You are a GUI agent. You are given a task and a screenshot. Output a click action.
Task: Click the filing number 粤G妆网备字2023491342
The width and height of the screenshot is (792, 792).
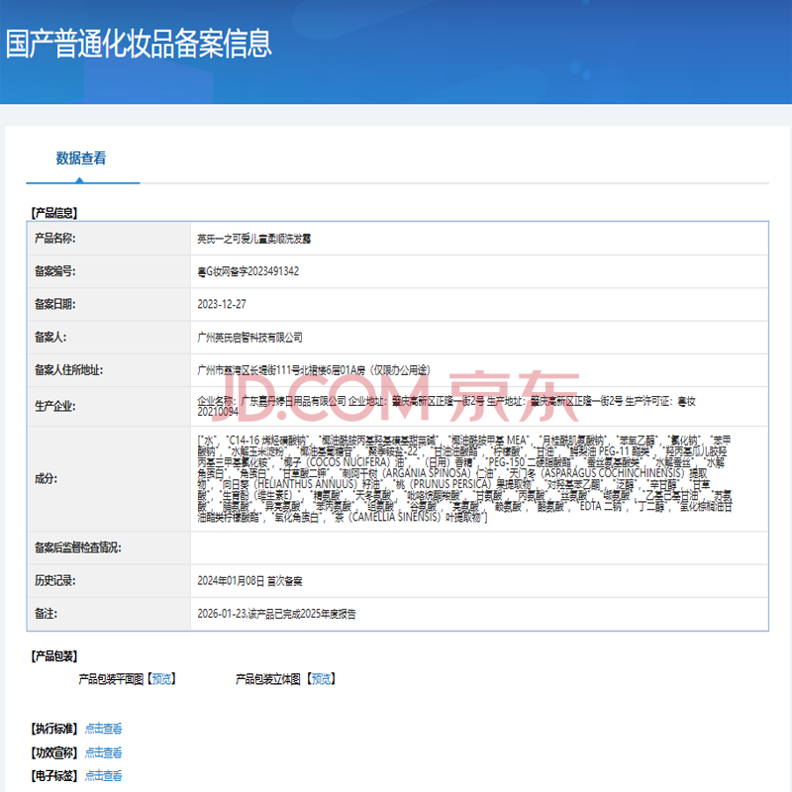[248, 271]
